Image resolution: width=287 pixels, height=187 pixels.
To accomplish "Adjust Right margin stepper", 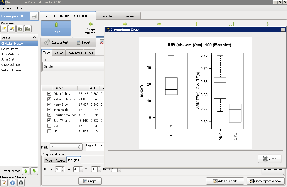I will coord(119,170).
